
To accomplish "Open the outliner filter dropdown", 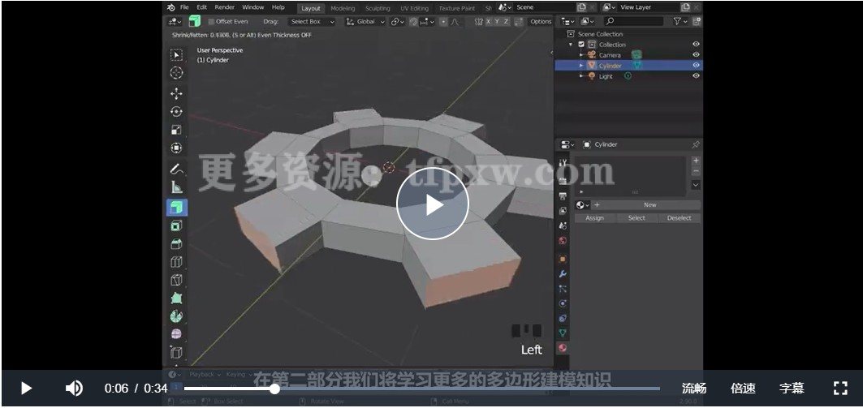I will click(x=680, y=21).
